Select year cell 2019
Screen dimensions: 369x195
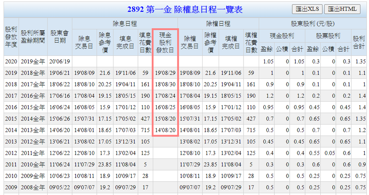click(x=11, y=73)
